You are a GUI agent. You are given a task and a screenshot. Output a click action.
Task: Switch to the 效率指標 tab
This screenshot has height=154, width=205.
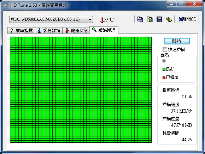(21, 31)
